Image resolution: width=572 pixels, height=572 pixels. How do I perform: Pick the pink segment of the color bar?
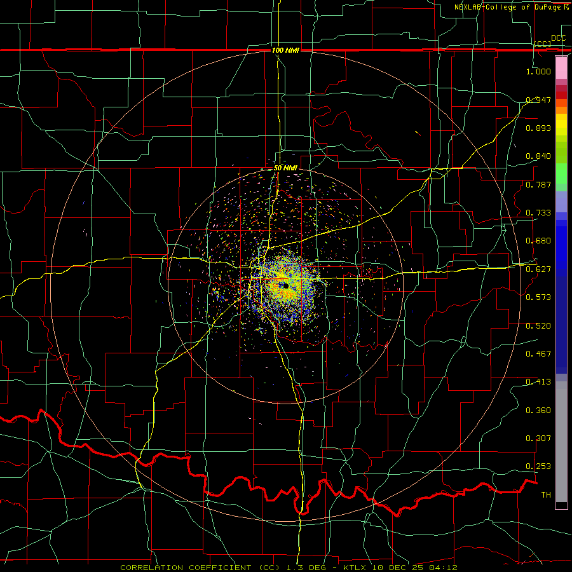click(561, 67)
